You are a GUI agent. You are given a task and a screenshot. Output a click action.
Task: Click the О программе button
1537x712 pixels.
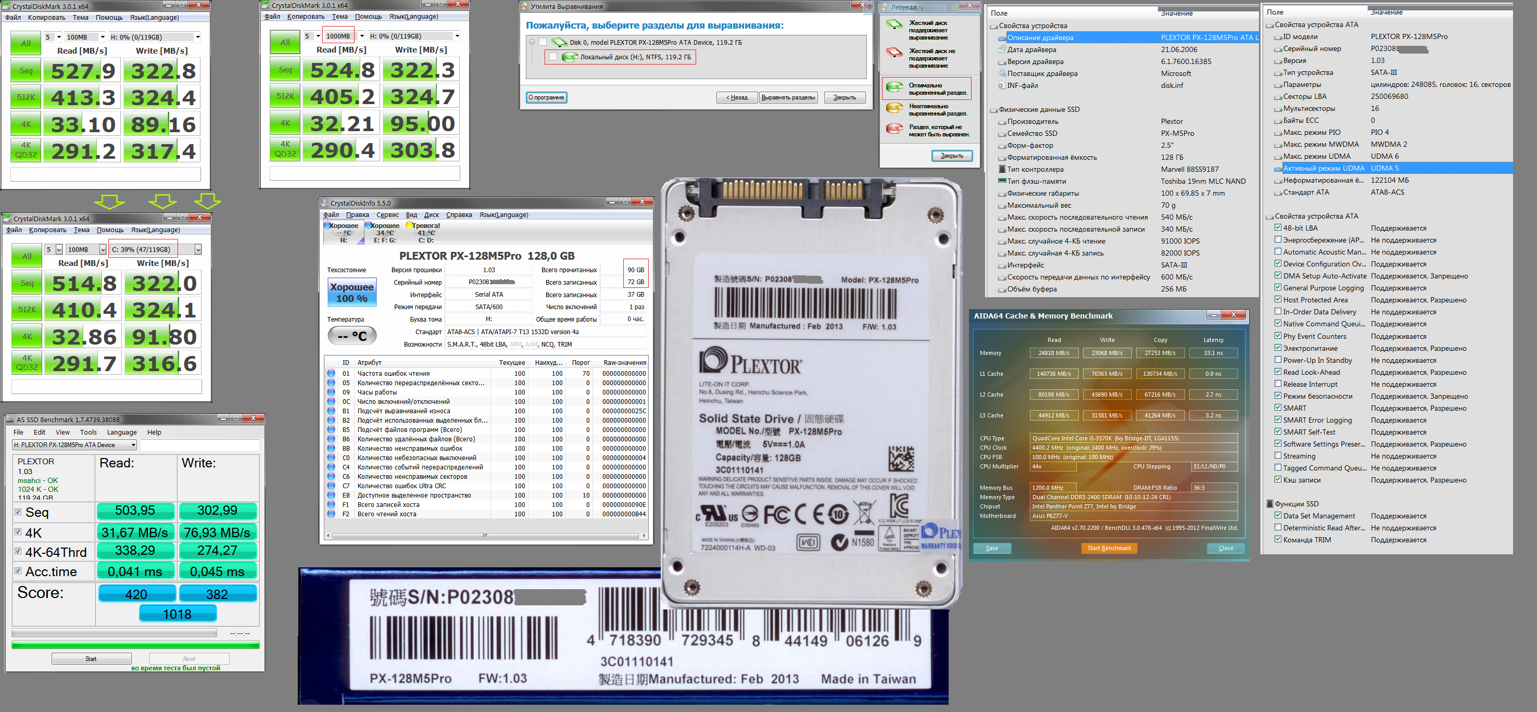pos(546,97)
